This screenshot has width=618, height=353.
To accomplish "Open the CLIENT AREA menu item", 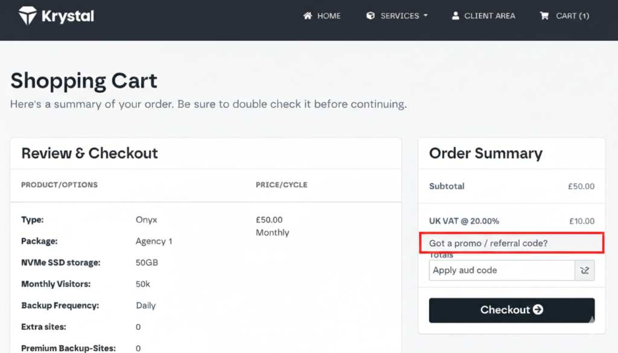I will 489,16.
